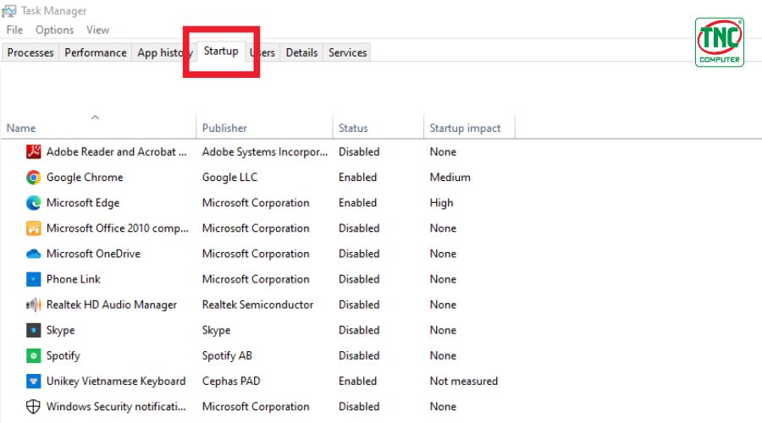Select the Microsoft OneDrive entry name
762x423 pixels.
click(93, 254)
